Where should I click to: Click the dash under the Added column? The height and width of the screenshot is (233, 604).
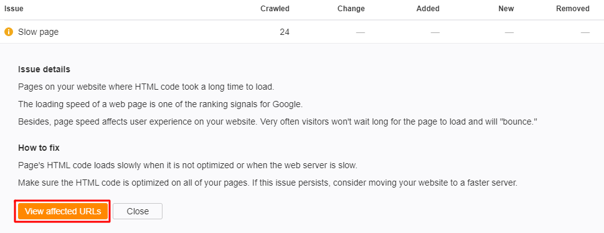click(x=435, y=32)
